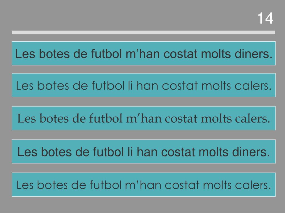Pick the second answer, "li han costat molts calers"

pyautogui.click(x=144, y=86)
